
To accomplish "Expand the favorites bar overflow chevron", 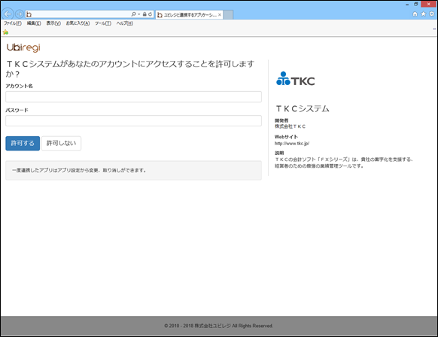I will click(x=434, y=29).
